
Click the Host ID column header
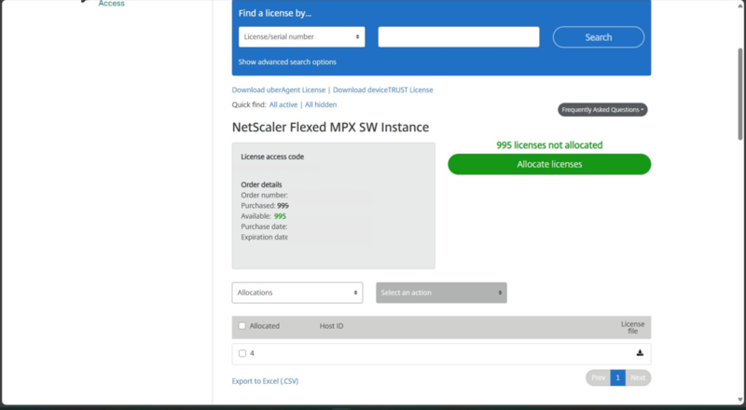coord(331,326)
